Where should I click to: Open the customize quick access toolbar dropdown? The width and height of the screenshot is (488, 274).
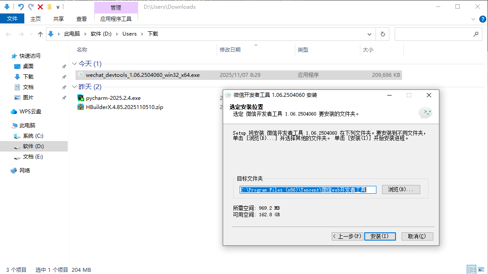58,7
